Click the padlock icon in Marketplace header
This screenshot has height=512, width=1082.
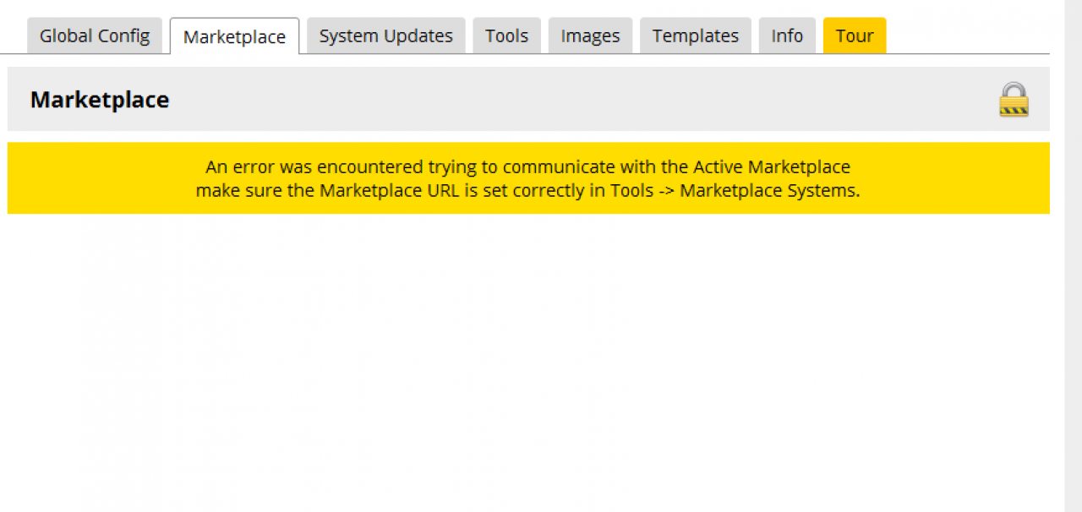1014,100
